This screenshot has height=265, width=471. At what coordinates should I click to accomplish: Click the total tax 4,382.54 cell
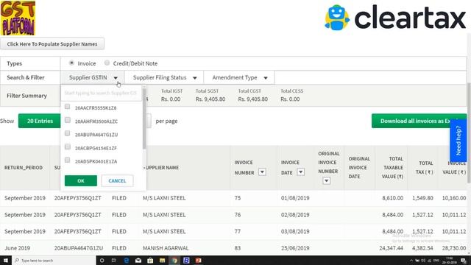422,248
